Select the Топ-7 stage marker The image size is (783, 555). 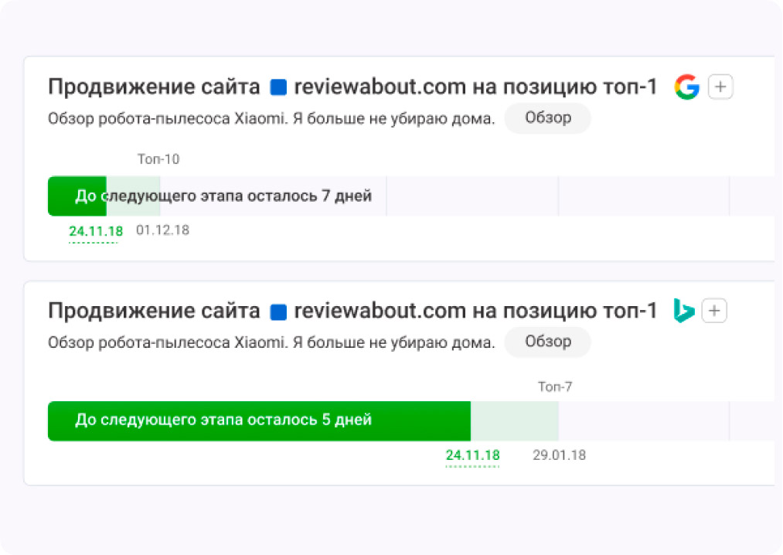tap(555, 386)
